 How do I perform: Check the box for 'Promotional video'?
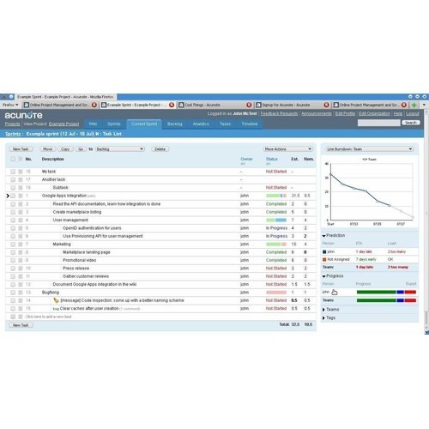point(13,260)
